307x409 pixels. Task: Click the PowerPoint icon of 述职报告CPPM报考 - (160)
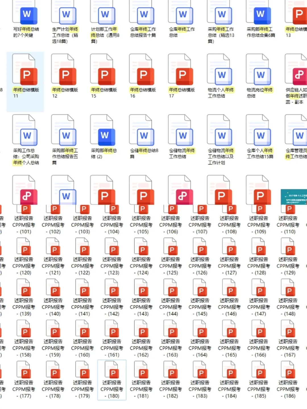[82, 329]
